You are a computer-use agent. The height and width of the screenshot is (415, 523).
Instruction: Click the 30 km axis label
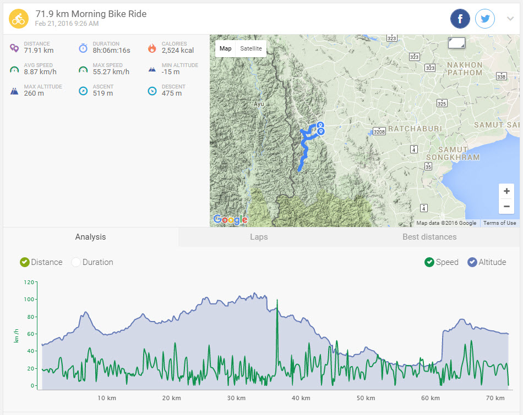(x=236, y=398)
